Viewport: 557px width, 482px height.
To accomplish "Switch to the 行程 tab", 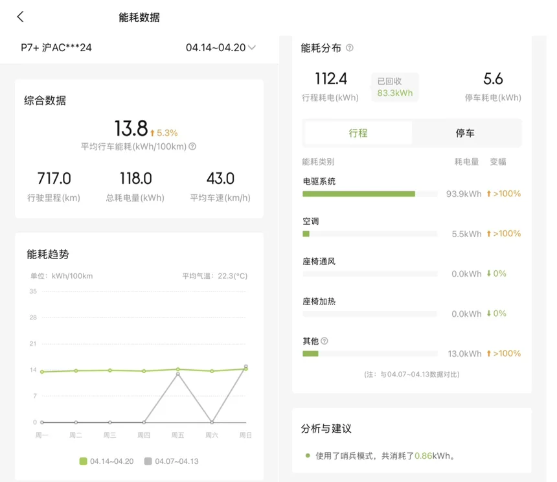I will 358,133.
